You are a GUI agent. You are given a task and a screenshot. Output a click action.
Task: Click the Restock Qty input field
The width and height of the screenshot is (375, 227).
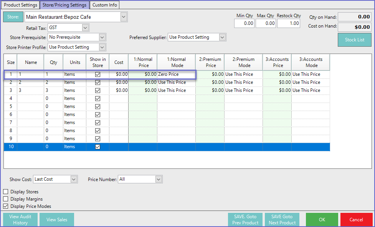point(289,23)
